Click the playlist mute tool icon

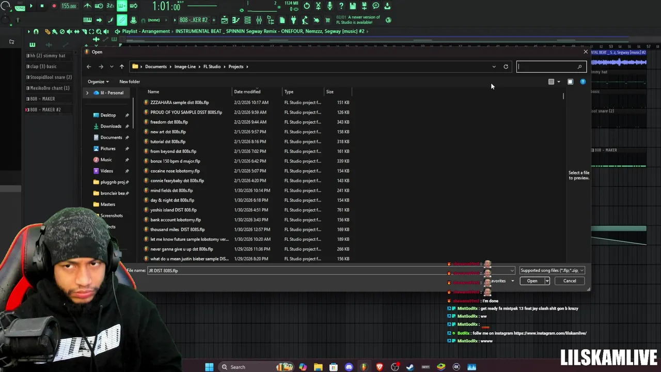pyautogui.click(x=69, y=32)
